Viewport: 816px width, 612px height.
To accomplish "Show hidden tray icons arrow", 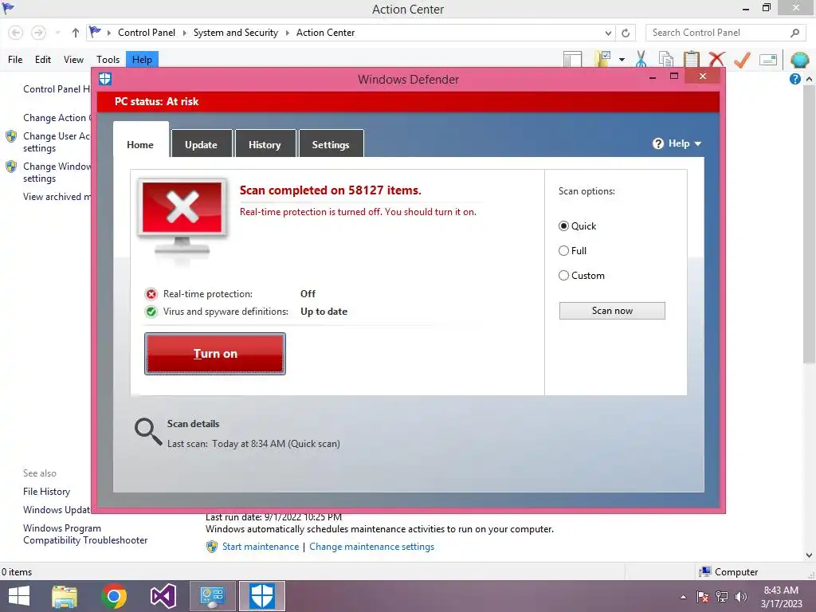I will click(x=683, y=598).
